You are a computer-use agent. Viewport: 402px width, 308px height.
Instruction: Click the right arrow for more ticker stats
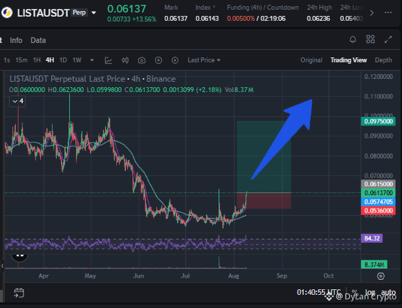[x=372, y=13]
